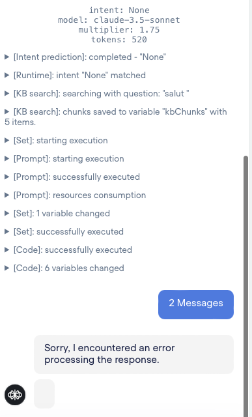Click the bot avatar icon
Image resolution: width=252 pixels, height=417 pixels.
click(15, 395)
